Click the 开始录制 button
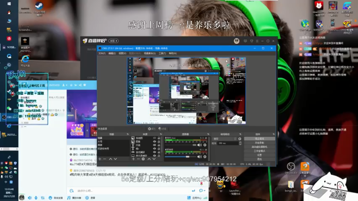Viewport: 358px width, 201px height. coord(260,142)
